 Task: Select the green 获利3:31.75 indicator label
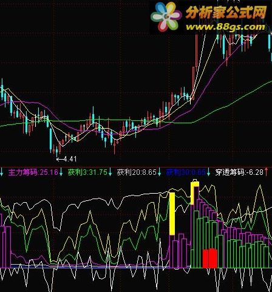(87, 172)
